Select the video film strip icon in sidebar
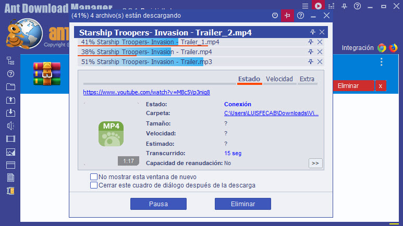The image size is (403, 226). click(10, 139)
